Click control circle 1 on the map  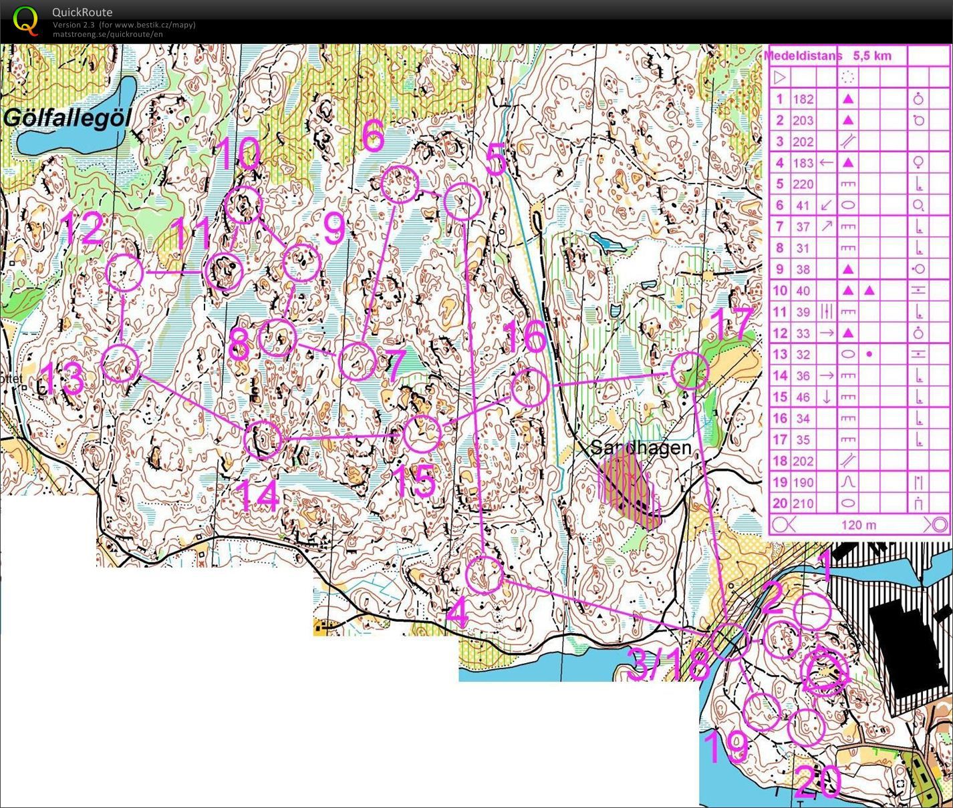[x=813, y=612]
